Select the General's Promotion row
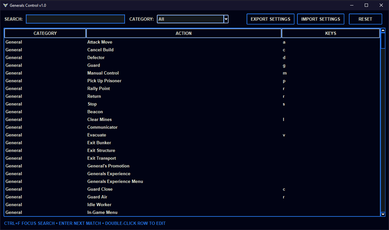The height and width of the screenshot is (230, 389). [192, 166]
